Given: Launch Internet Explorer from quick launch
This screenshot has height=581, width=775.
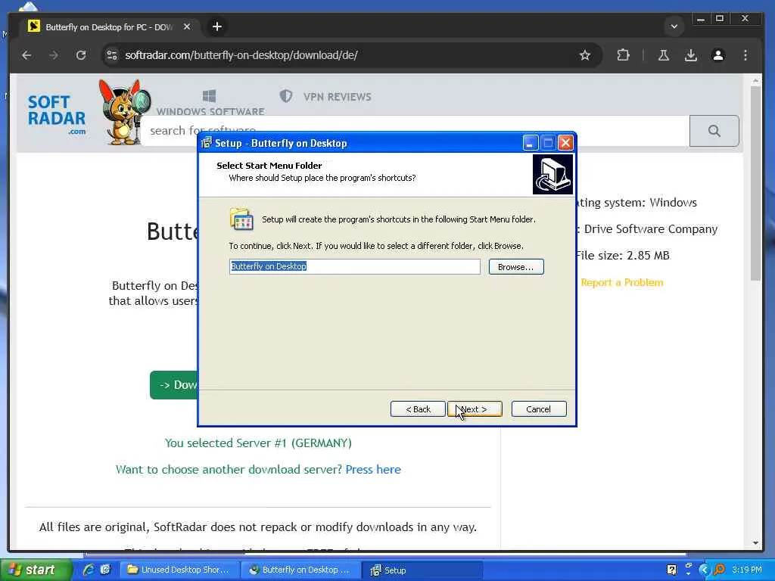Looking at the screenshot, I should [x=89, y=570].
